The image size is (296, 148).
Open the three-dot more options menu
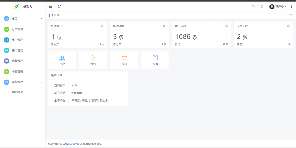pyautogui.click(x=291, y=6)
